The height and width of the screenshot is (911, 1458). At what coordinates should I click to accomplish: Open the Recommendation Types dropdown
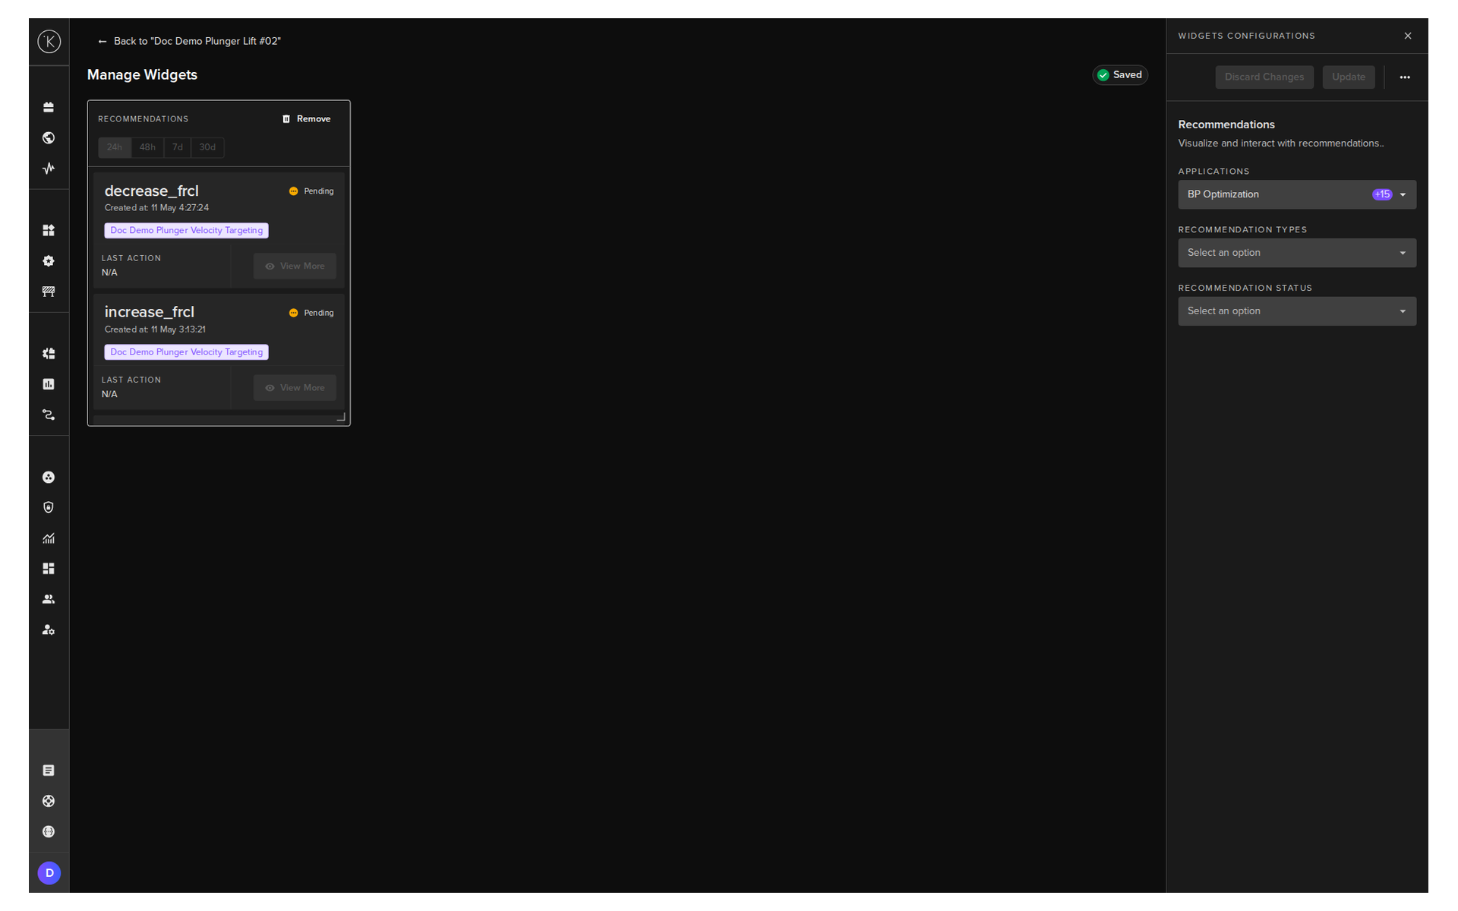click(x=1297, y=253)
